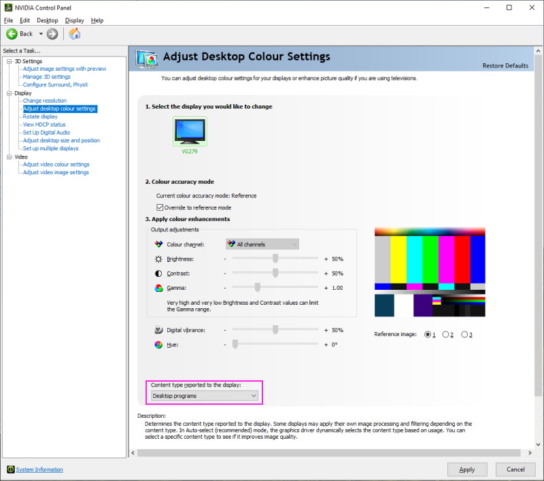This screenshot has height=481, width=544.
Task: Open the Colour channel dropdown
Action: [x=262, y=244]
